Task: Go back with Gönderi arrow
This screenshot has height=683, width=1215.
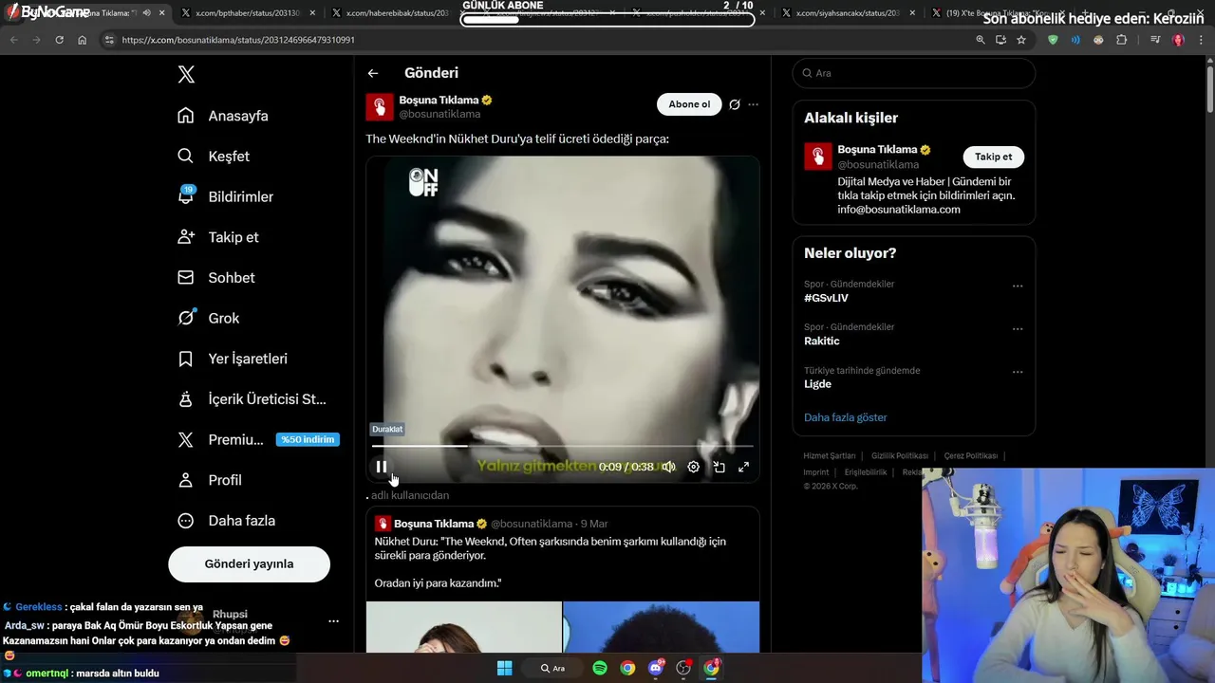Action: click(x=373, y=73)
